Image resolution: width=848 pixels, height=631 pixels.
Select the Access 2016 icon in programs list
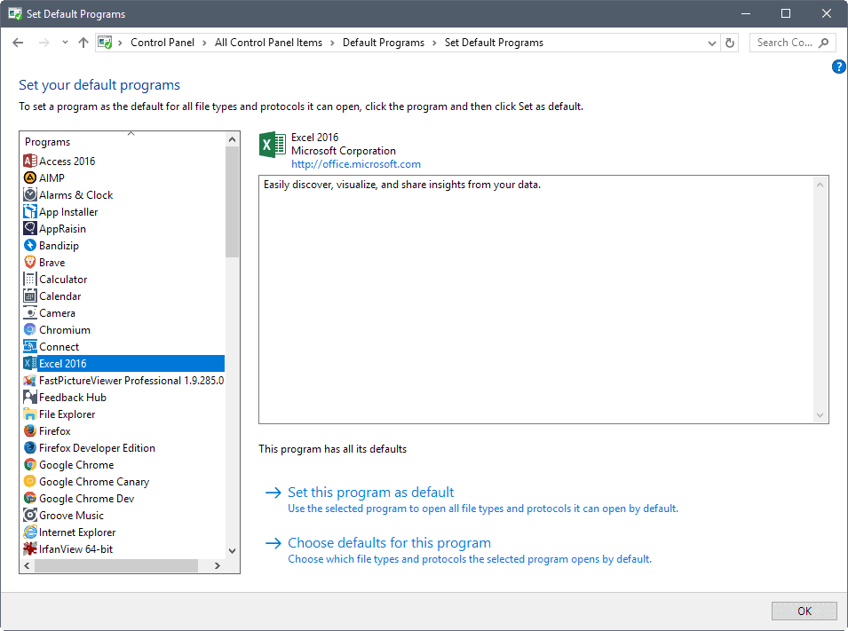[30, 161]
